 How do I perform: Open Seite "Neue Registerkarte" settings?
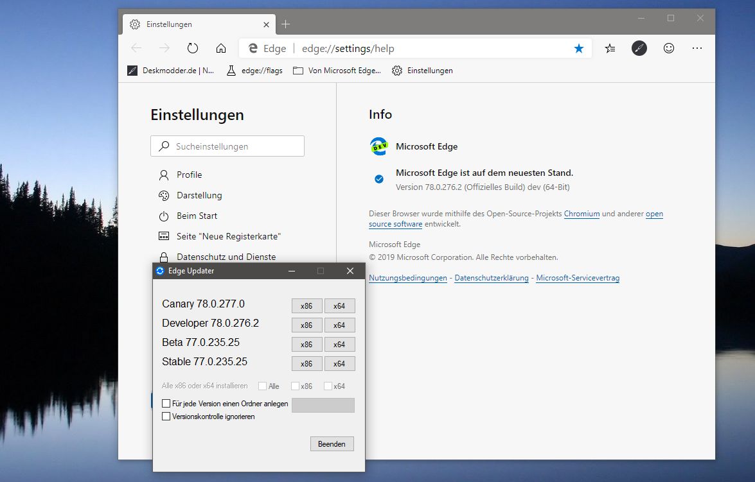coord(220,236)
